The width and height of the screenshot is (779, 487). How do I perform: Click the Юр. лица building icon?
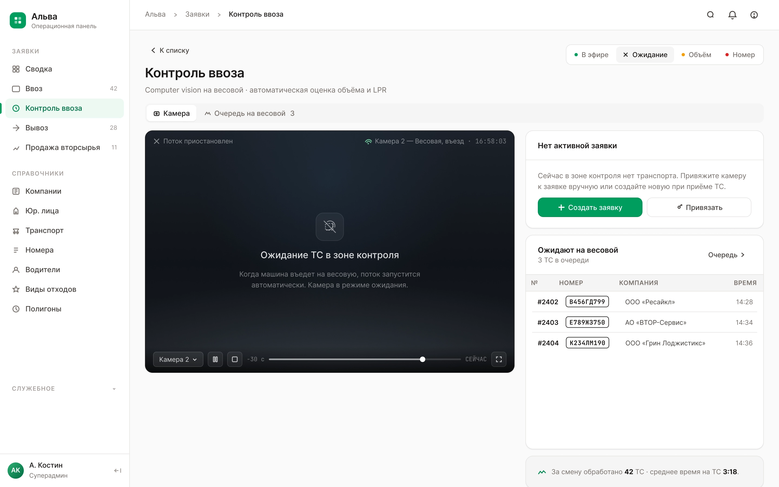tap(16, 211)
